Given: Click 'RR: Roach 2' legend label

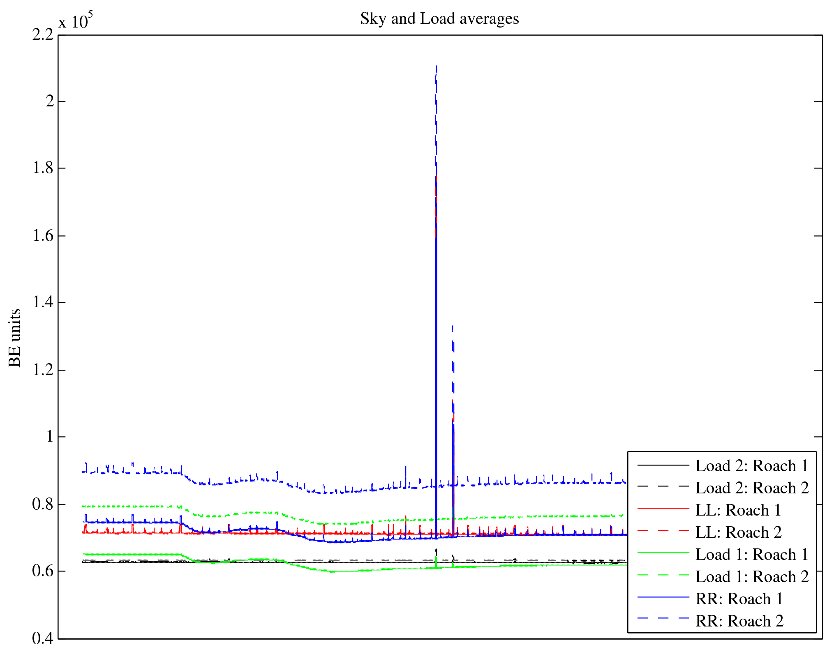Looking at the screenshot, I should (739, 621).
